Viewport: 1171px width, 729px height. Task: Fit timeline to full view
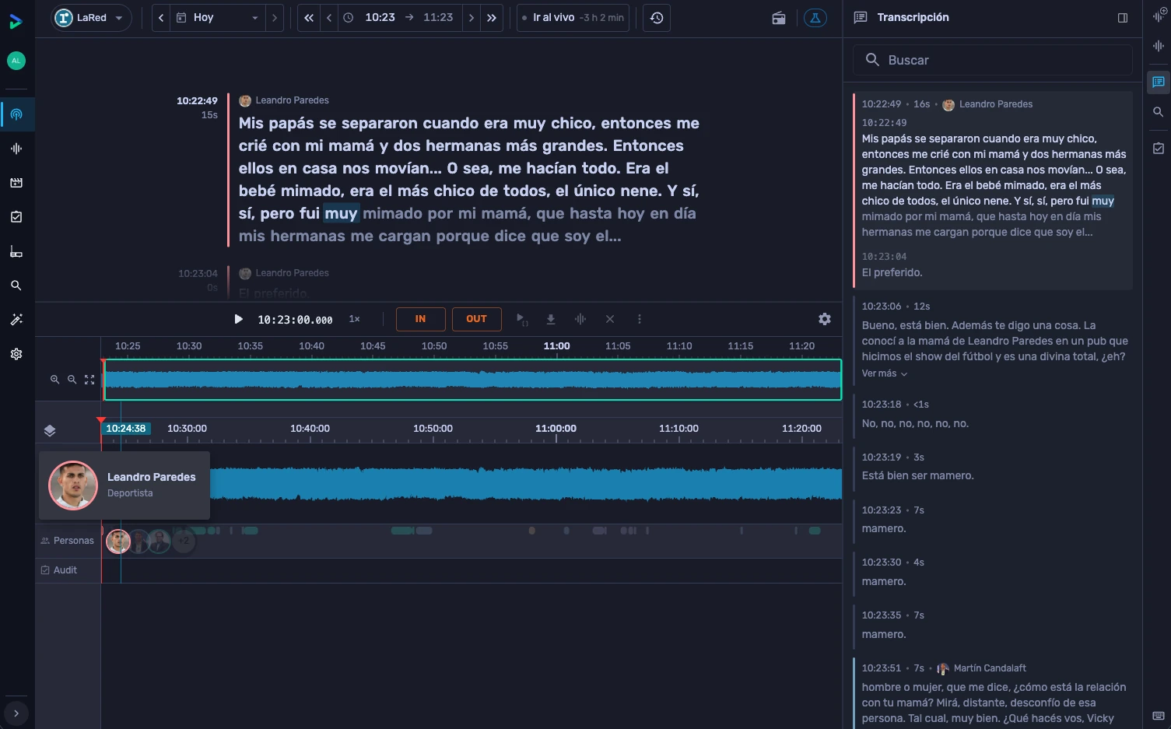89,380
